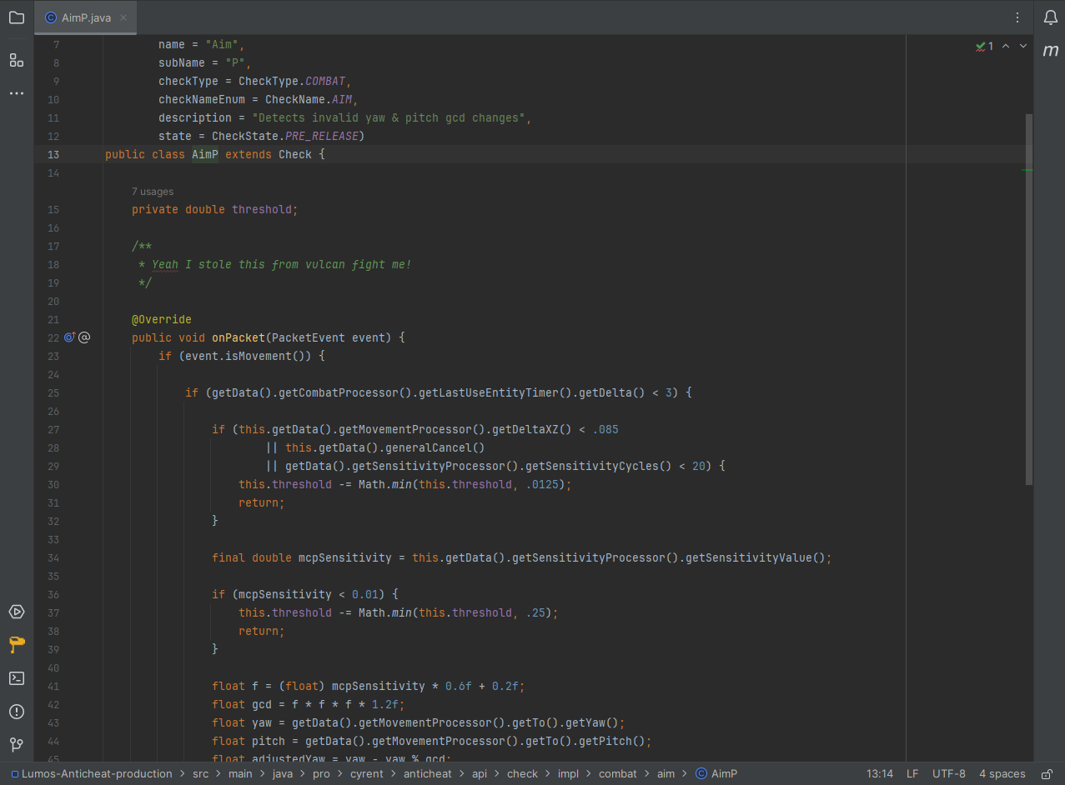This screenshot has height=785, width=1065.
Task: Click the aim breadcrumb
Action: (x=666, y=774)
